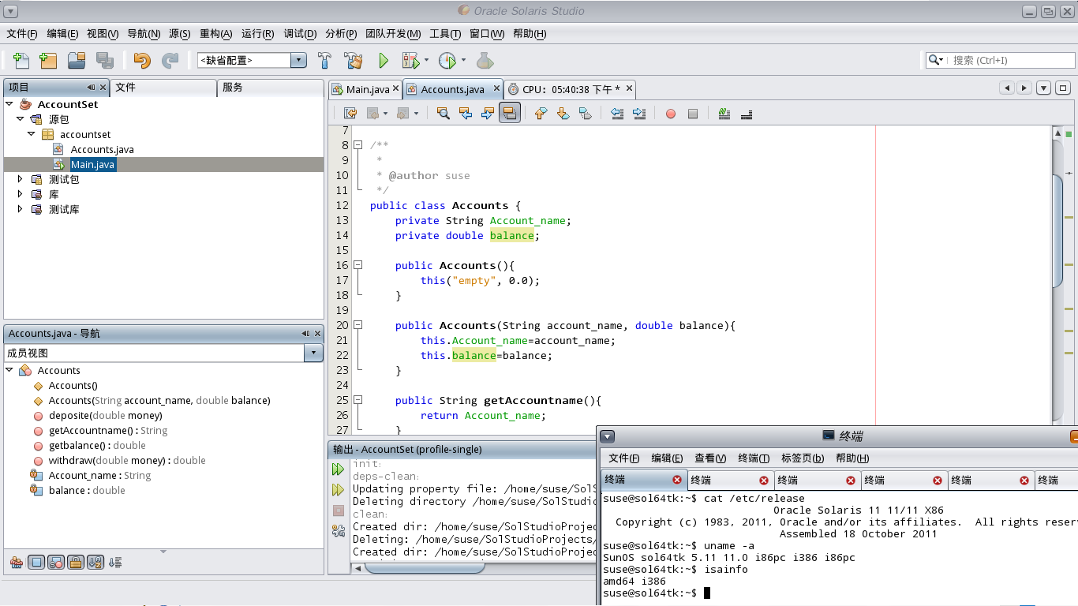Open the 重构 refactor menu
1078x606 pixels.
[215, 34]
